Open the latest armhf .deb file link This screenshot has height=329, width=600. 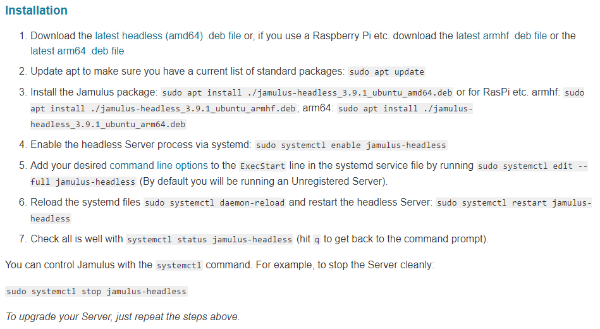coord(501,35)
